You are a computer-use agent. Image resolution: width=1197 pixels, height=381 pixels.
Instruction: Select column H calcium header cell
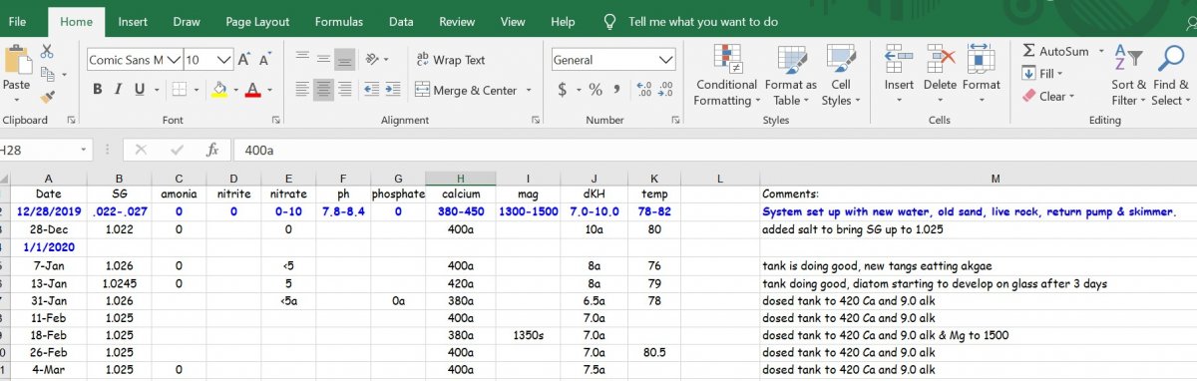click(460, 193)
